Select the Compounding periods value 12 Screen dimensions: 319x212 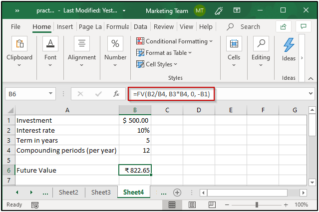coord(135,150)
